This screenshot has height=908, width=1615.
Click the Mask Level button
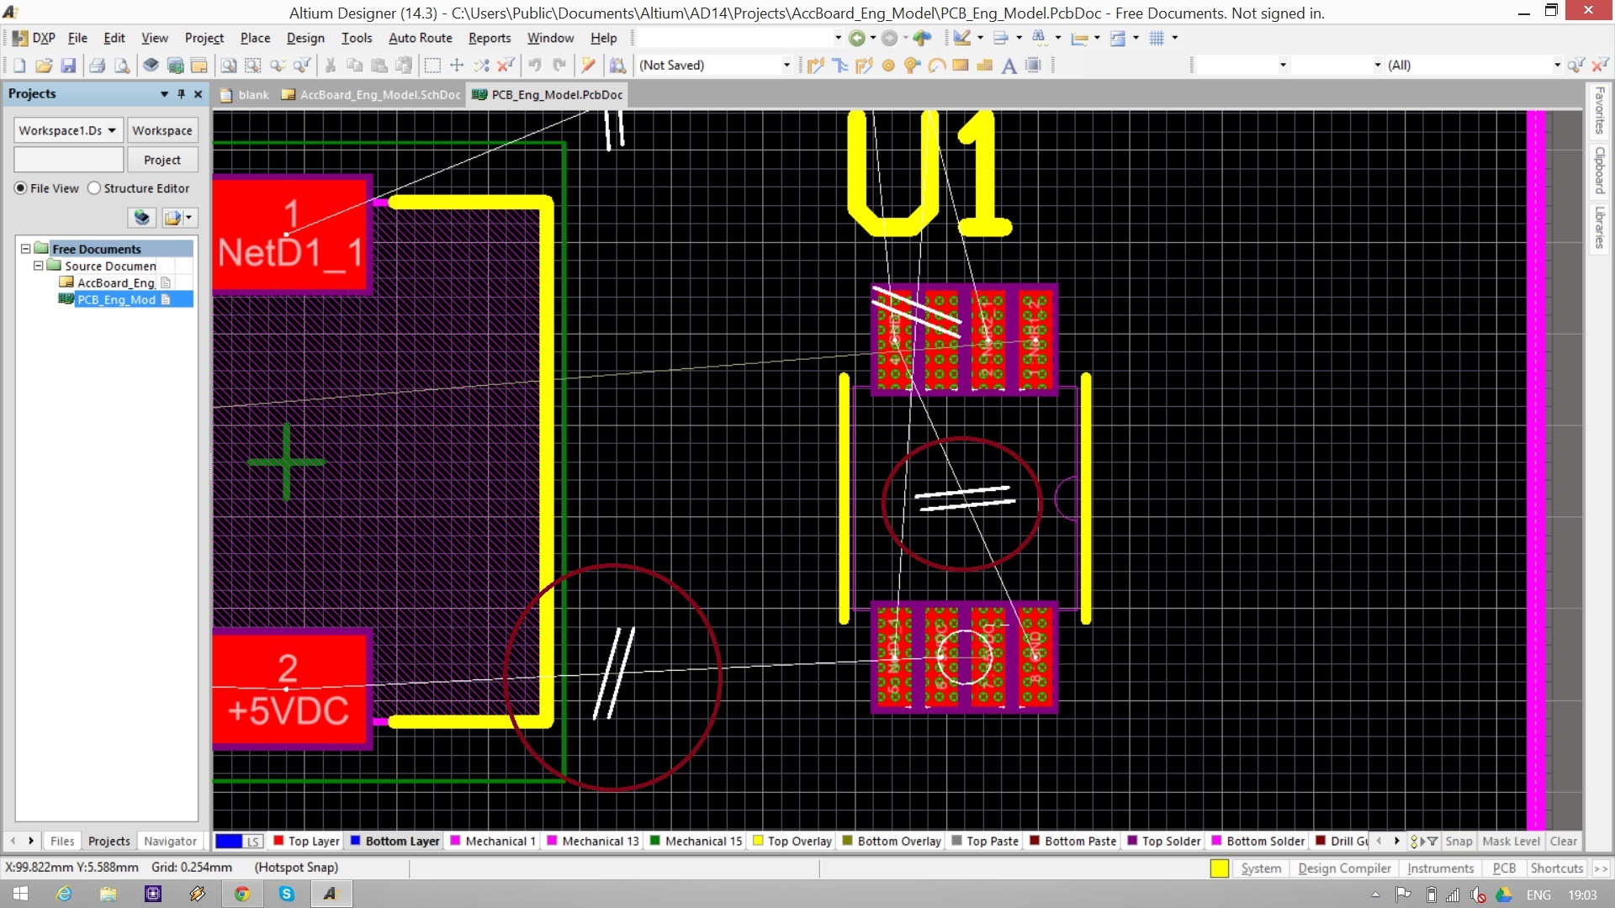(x=1511, y=841)
